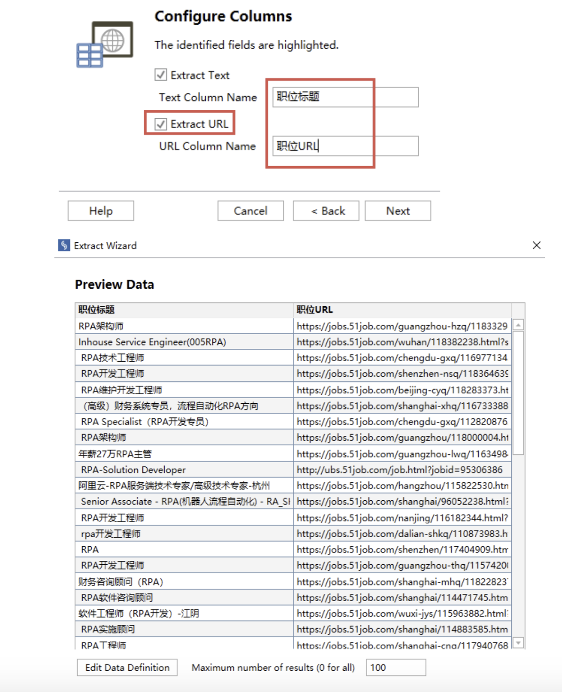This screenshot has width=562, height=692.
Task: Close the Extract Wizard window
Action: pos(537,245)
